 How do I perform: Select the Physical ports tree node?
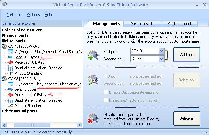click(x=15, y=35)
